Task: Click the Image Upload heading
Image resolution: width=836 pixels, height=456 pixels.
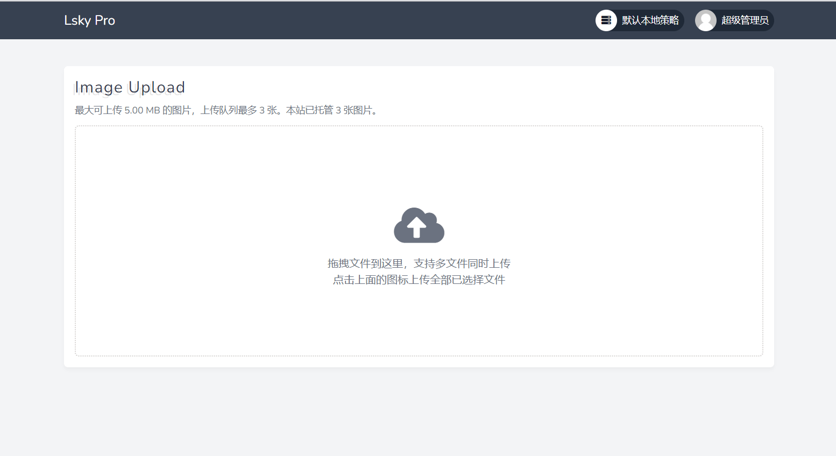Action: [x=130, y=87]
